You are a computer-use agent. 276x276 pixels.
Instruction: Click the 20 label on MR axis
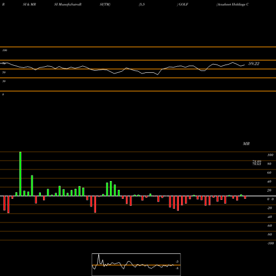click(x=269, y=190)
